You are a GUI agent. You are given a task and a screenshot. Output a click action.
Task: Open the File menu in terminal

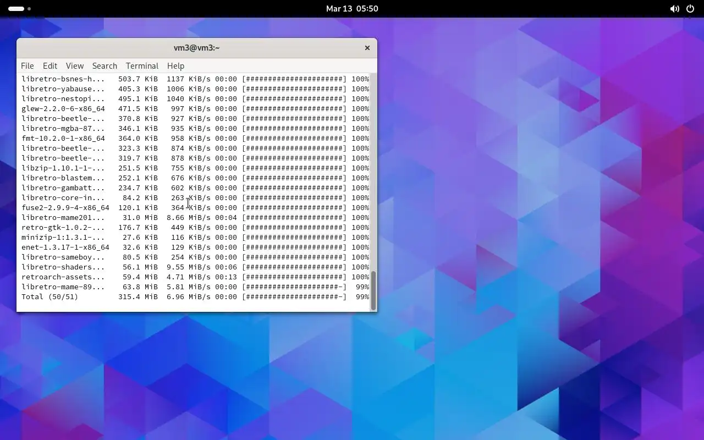point(27,65)
